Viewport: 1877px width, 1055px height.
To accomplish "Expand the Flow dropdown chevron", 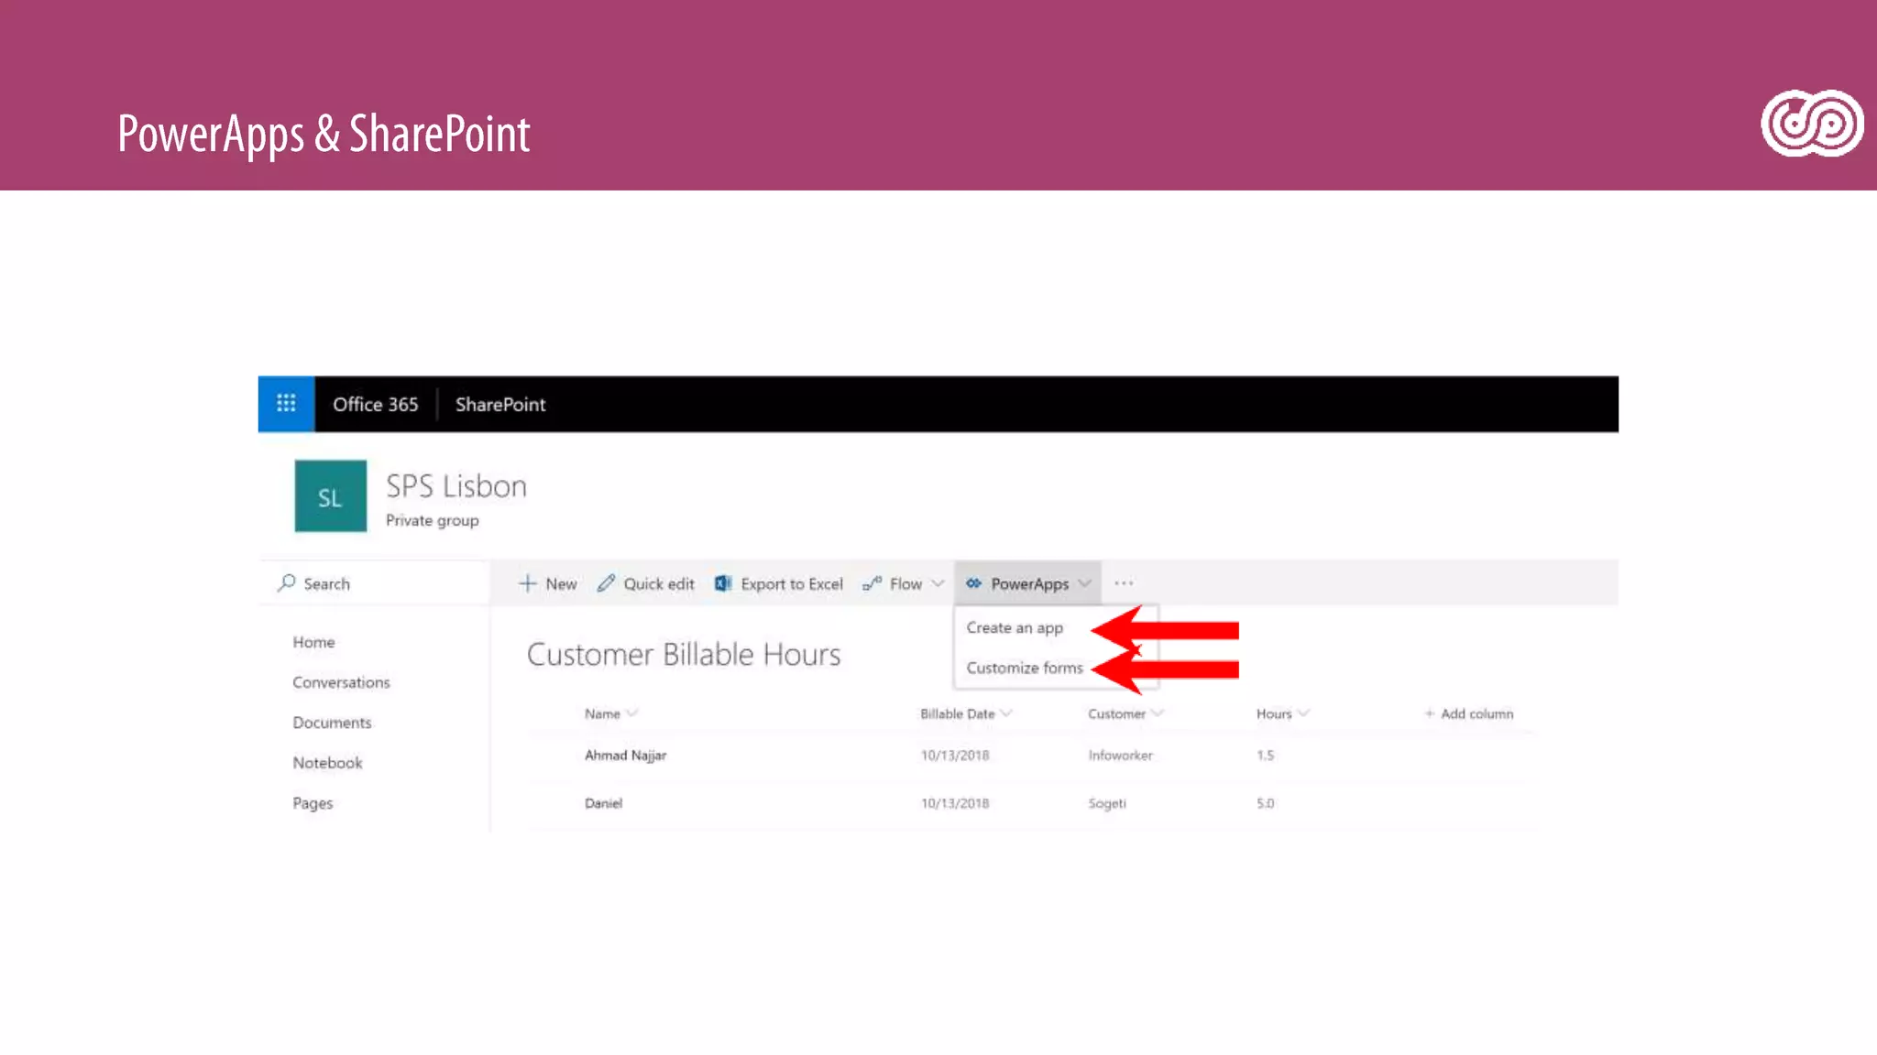I will [938, 583].
